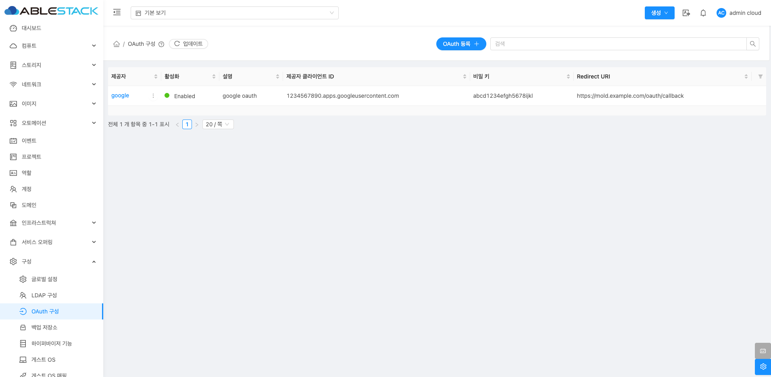Screen dimensions: 771x377
Task: Open 글로벌 설정 in the sidebar
Action: [x=44, y=279]
